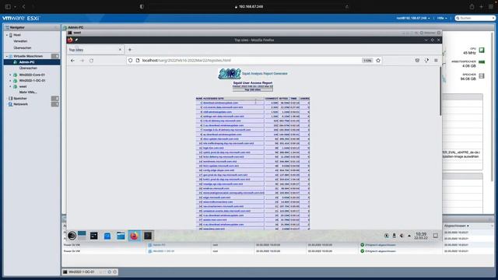Click the CONNECT column header

(272, 99)
